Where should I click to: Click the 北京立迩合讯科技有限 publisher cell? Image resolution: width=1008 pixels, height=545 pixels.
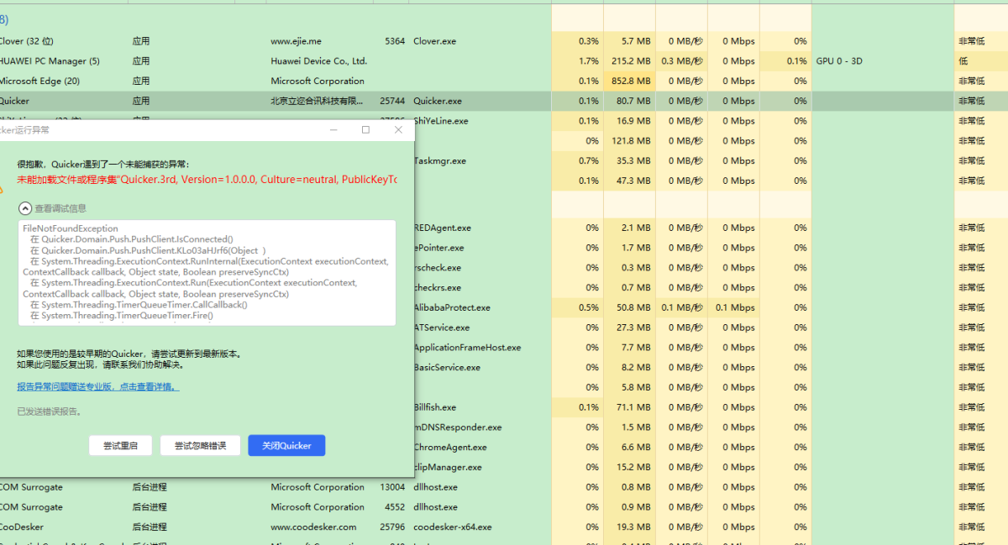(x=317, y=101)
